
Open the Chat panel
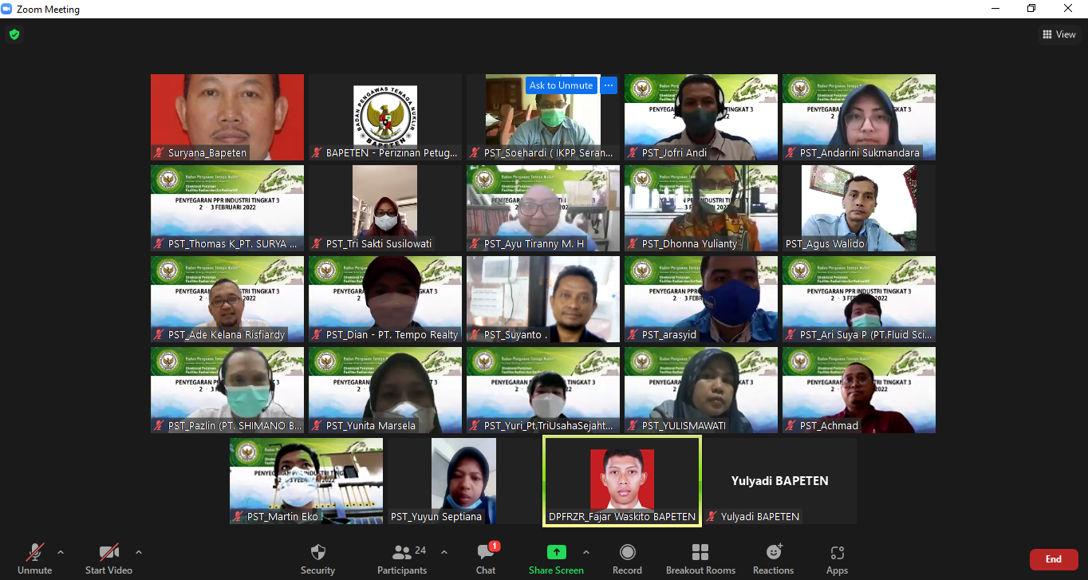pyautogui.click(x=486, y=558)
